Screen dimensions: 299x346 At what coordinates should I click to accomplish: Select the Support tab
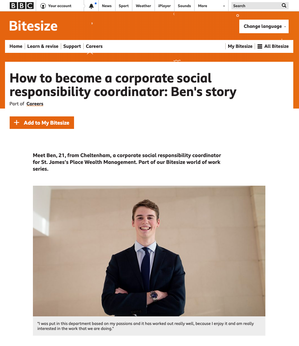click(x=72, y=46)
